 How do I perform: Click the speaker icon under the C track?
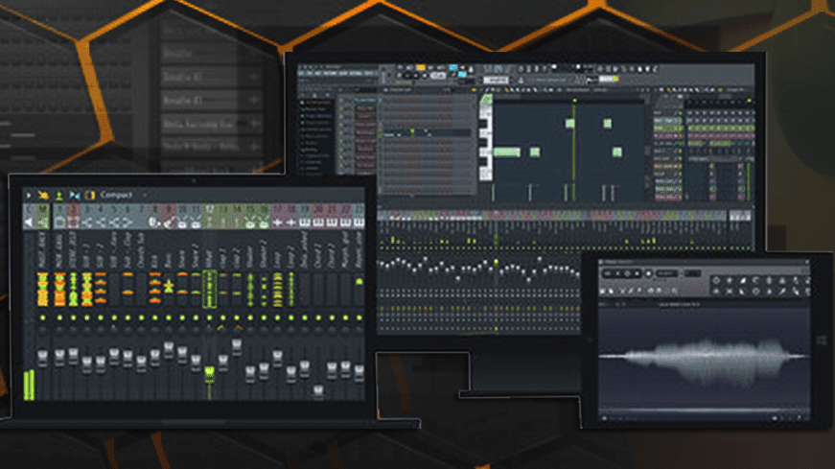(29, 223)
